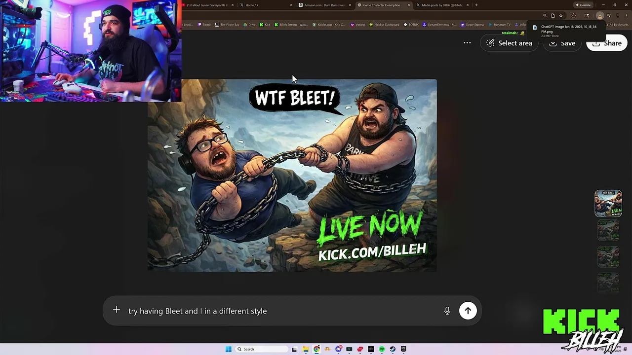Select the first highlighted image thumbnail
Screen dimensions: 632x355
point(608,203)
